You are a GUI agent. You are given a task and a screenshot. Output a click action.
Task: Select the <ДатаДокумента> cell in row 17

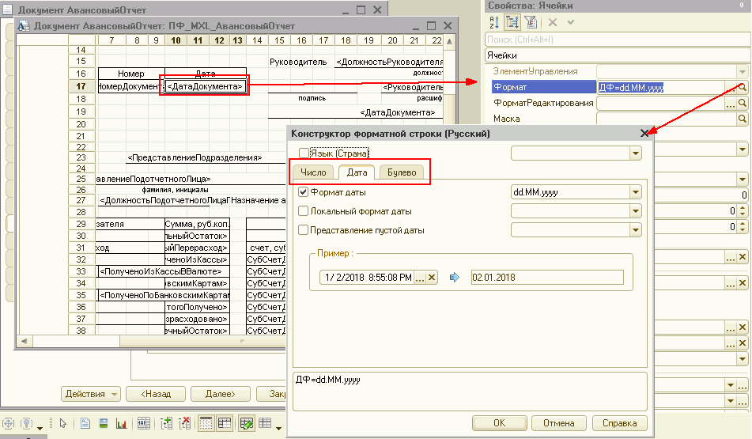[206, 86]
